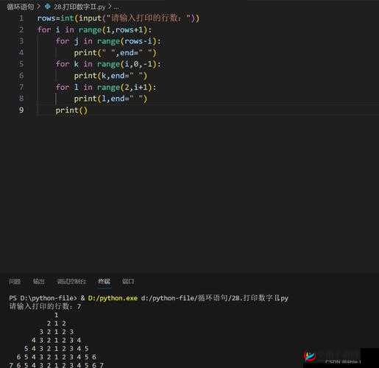Expand the breadcrumb ellipsis symbol segment
This screenshot has height=368, width=379.
coord(116,7)
